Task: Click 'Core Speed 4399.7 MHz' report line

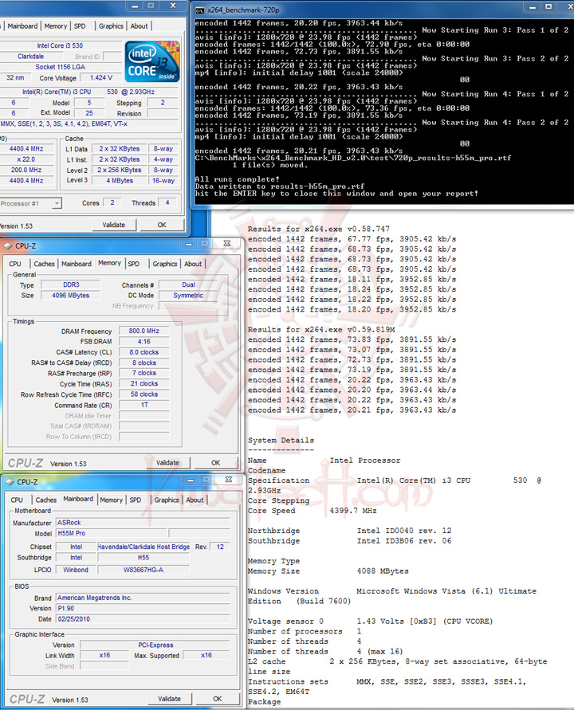Action: tap(313, 511)
